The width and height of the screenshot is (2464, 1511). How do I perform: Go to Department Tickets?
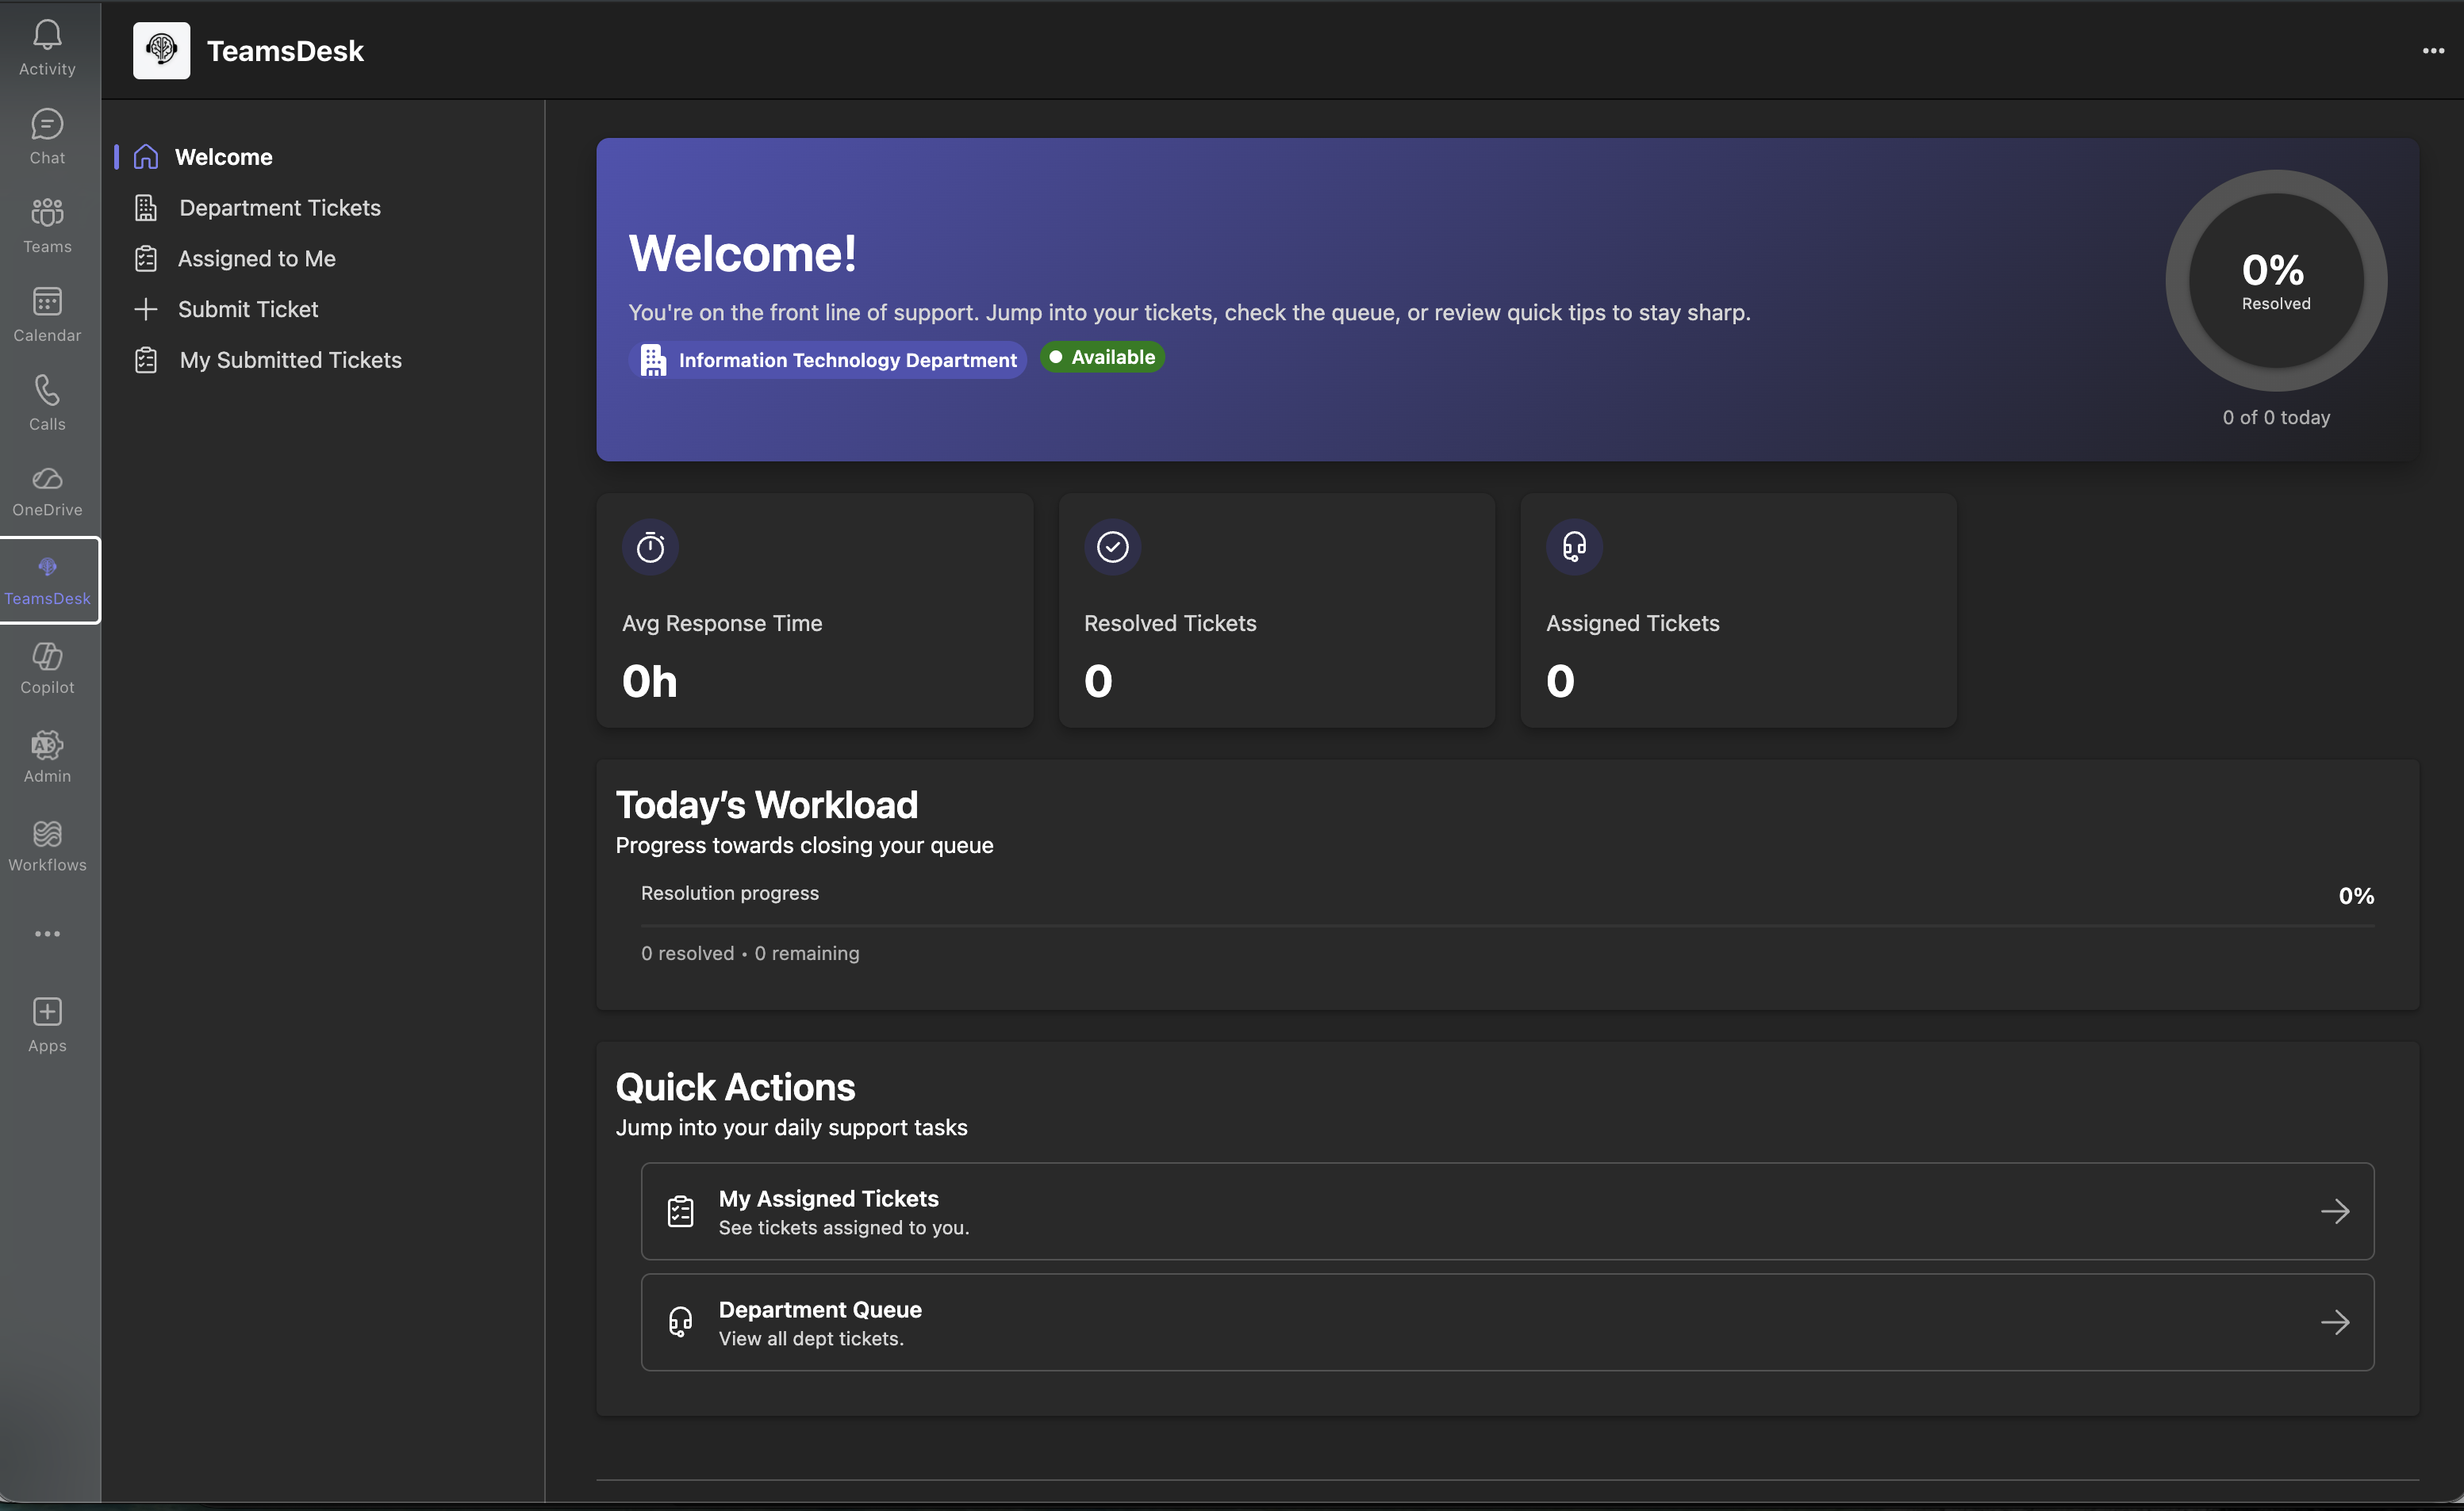point(279,208)
